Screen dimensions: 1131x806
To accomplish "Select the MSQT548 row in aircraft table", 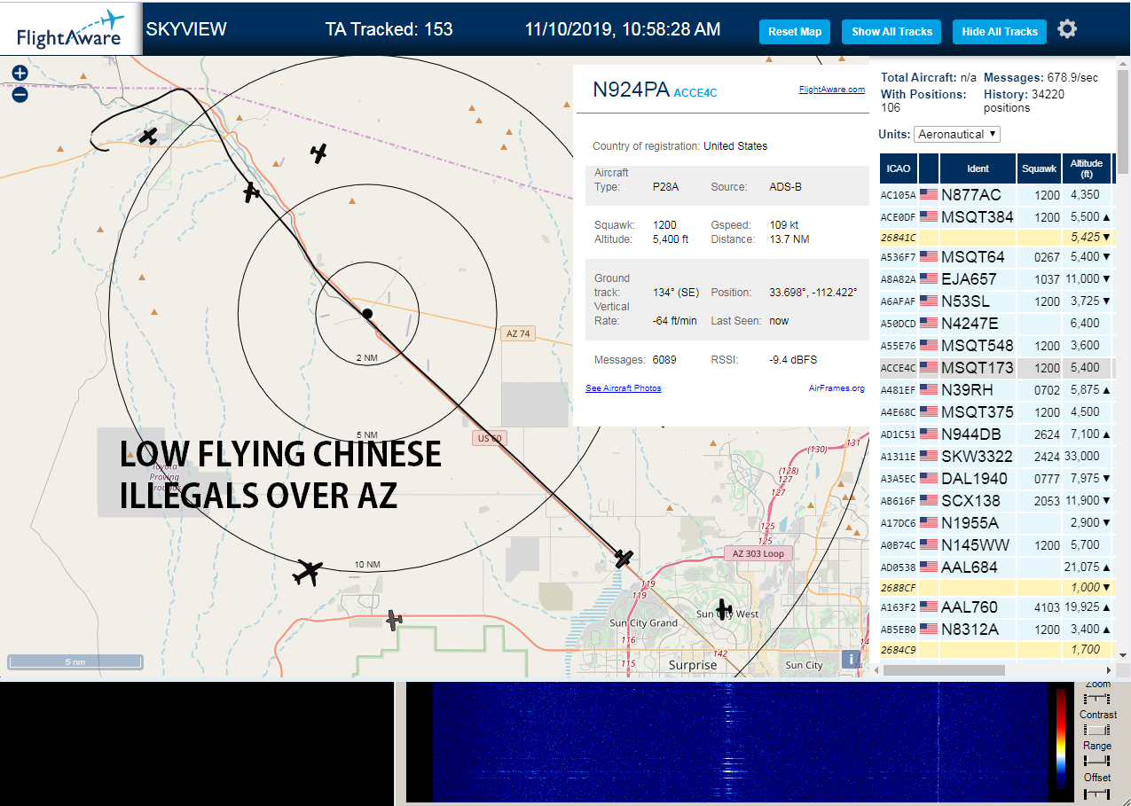I will pyautogui.click(x=996, y=345).
